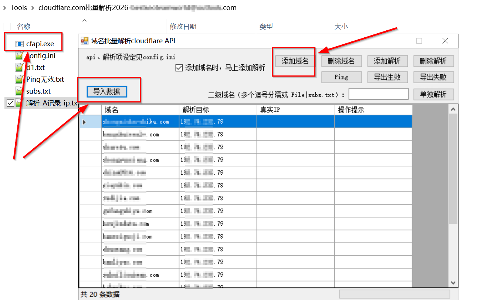Select the cfapi.exe file icon
Screen dimensions: 484x300
tap(20, 44)
